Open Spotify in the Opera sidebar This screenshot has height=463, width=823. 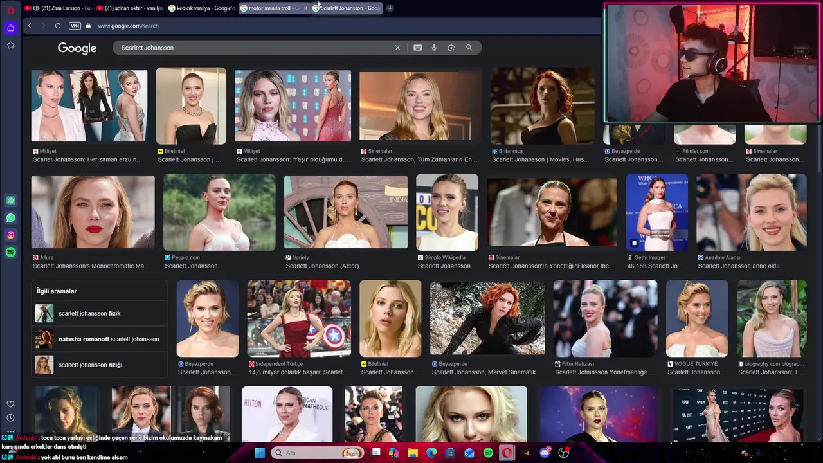[10, 253]
